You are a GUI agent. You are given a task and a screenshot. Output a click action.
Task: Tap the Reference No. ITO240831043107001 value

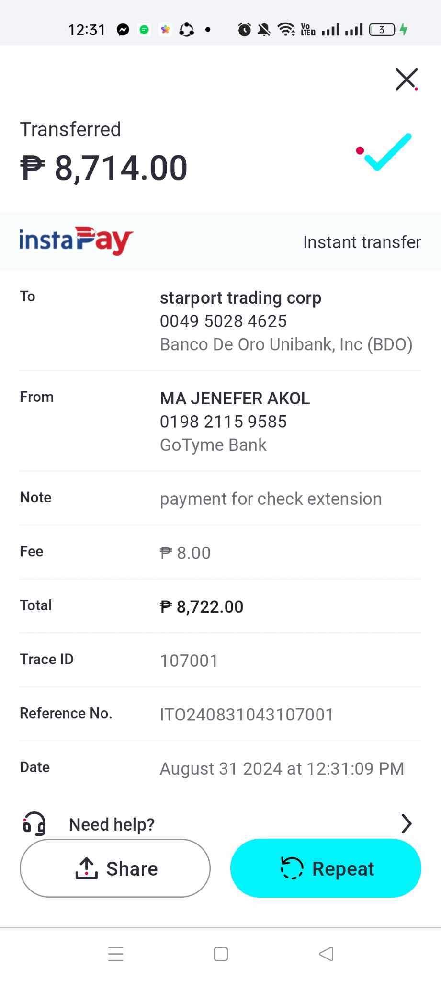click(x=247, y=715)
